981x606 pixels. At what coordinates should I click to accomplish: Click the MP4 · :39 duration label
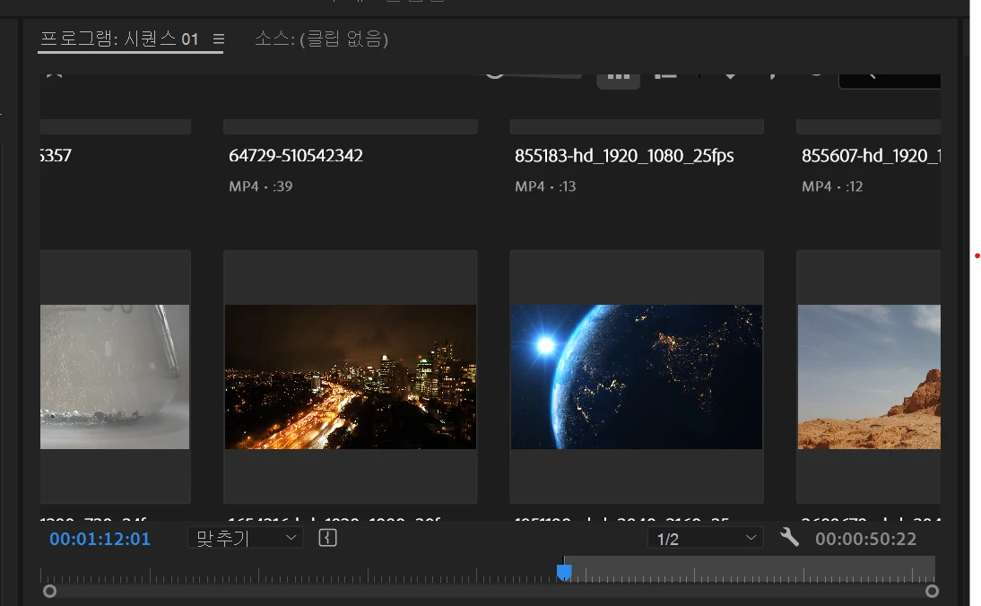pyautogui.click(x=260, y=186)
